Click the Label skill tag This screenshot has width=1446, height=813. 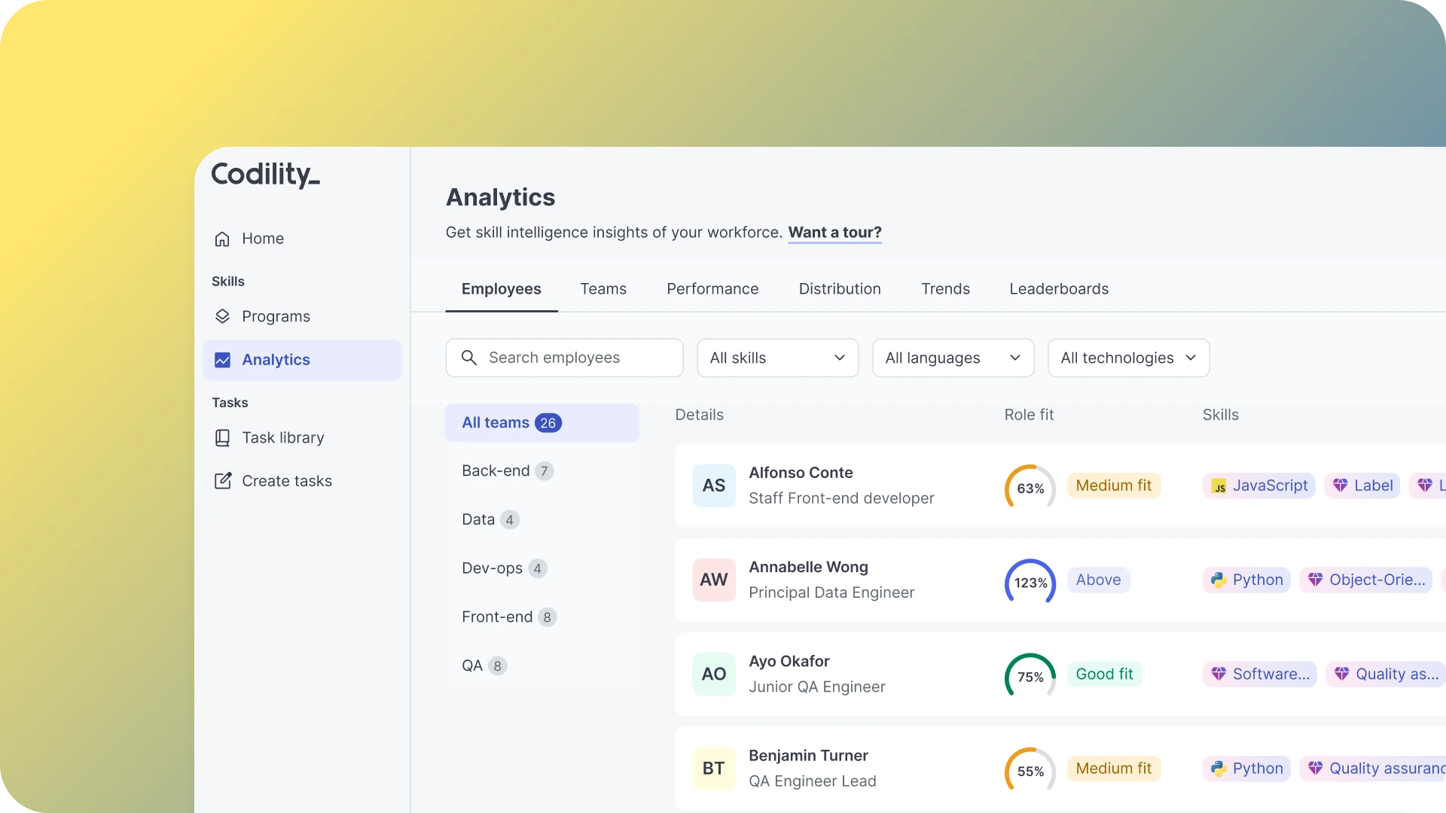[1362, 486]
